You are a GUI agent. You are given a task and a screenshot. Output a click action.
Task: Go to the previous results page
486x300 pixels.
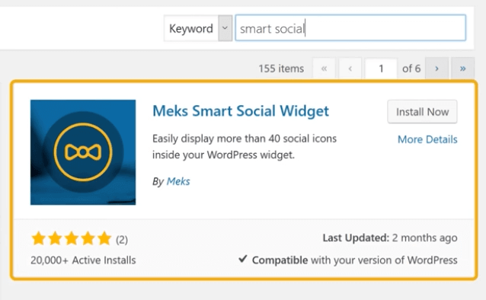(350, 69)
